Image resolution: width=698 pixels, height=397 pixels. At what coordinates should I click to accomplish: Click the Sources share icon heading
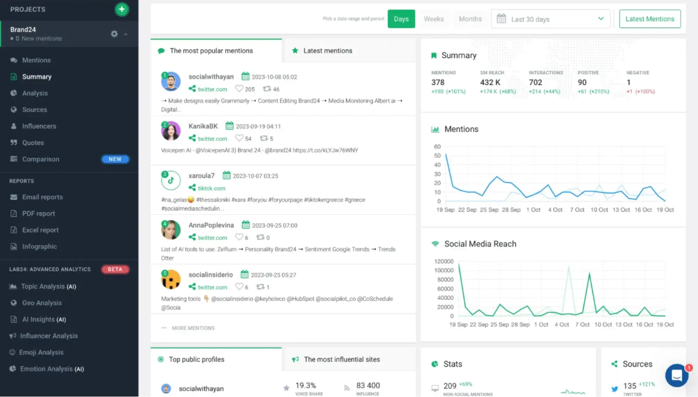coord(615,364)
